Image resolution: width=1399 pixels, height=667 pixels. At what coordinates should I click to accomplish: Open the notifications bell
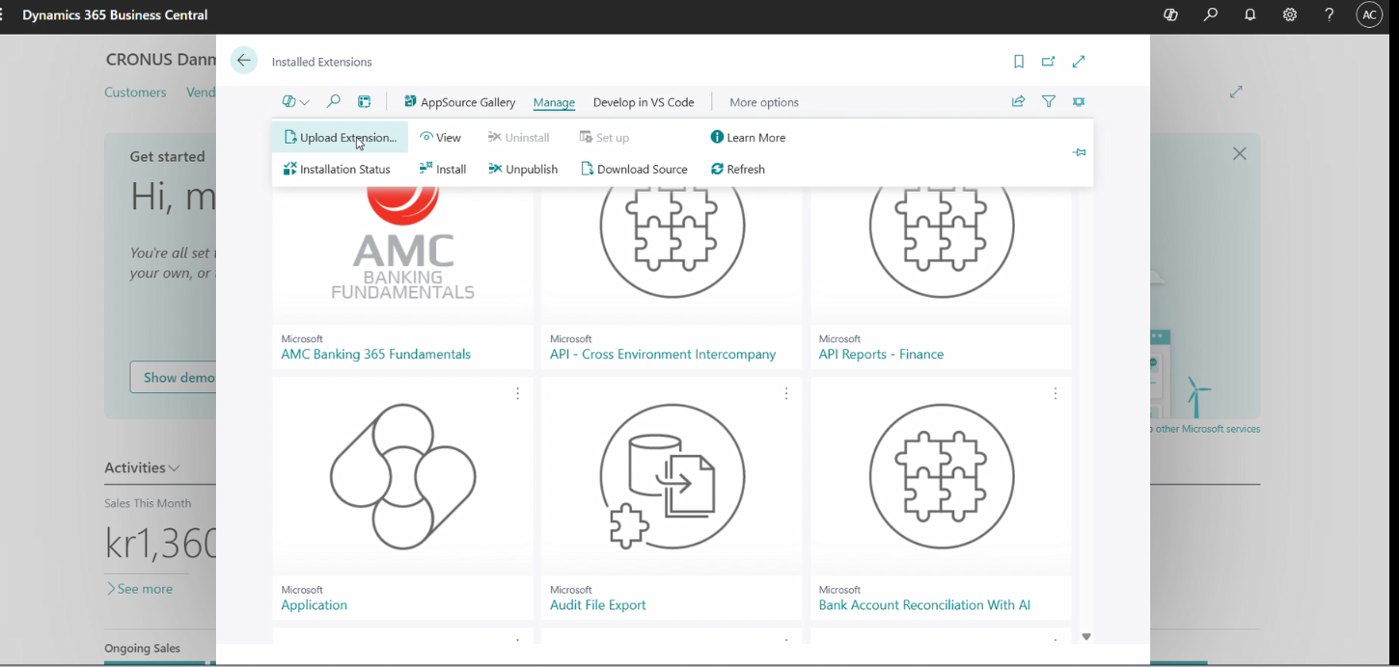[1250, 15]
